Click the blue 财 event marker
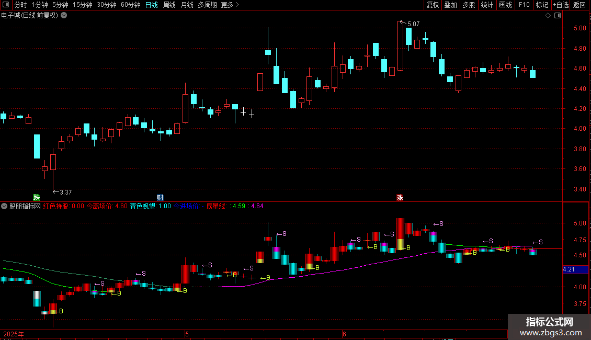The image size is (591, 340). pos(160,198)
